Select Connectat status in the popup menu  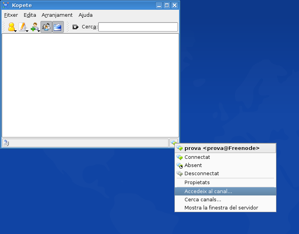click(225, 157)
